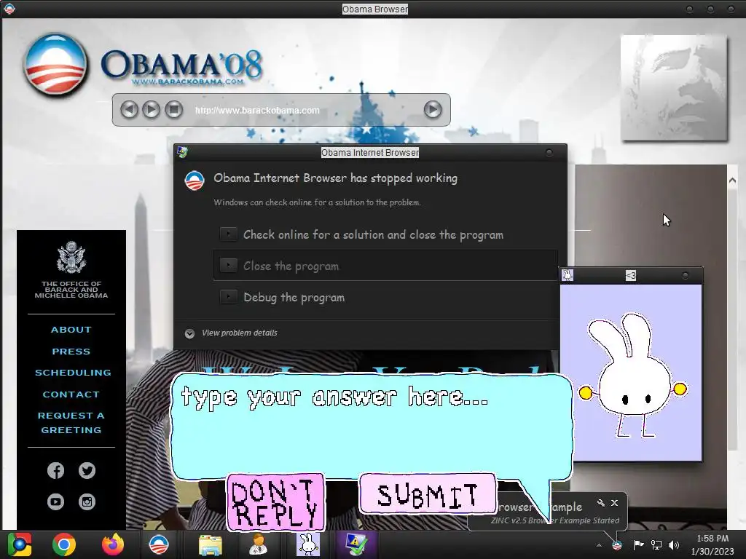The image size is (746, 559).
Task: Open Firefox from the taskbar
Action: [x=113, y=544]
